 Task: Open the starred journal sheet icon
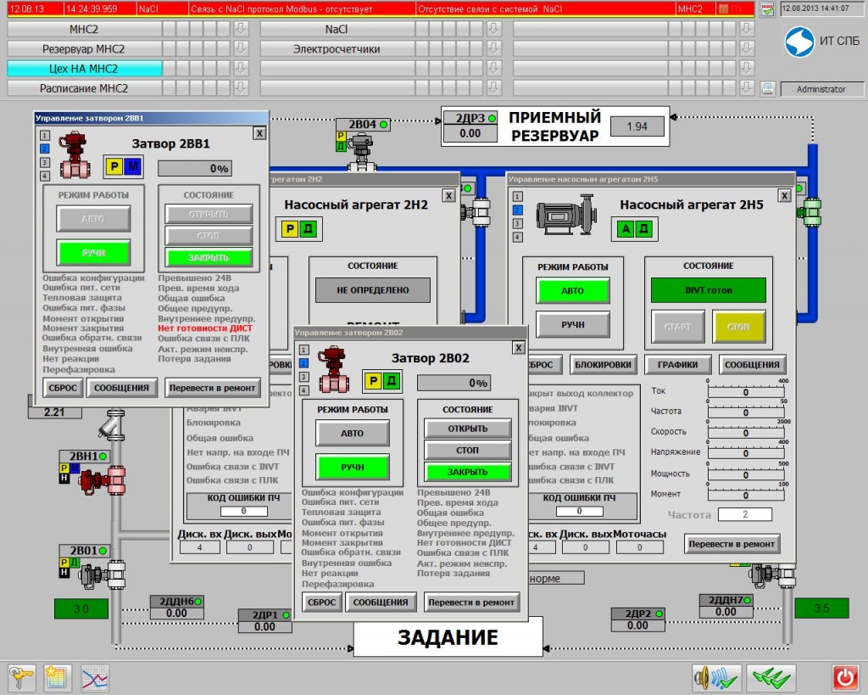pyautogui.click(x=58, y=677)
